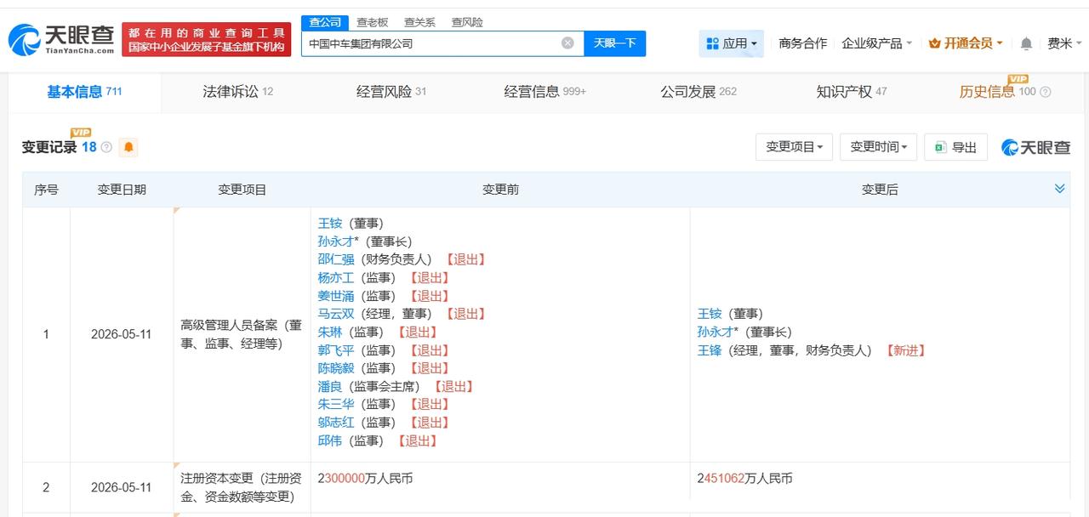Viewport: 1089px width, 517px height.
Task: Select the 经营风险 31 tab
Action: coord(391,92)
